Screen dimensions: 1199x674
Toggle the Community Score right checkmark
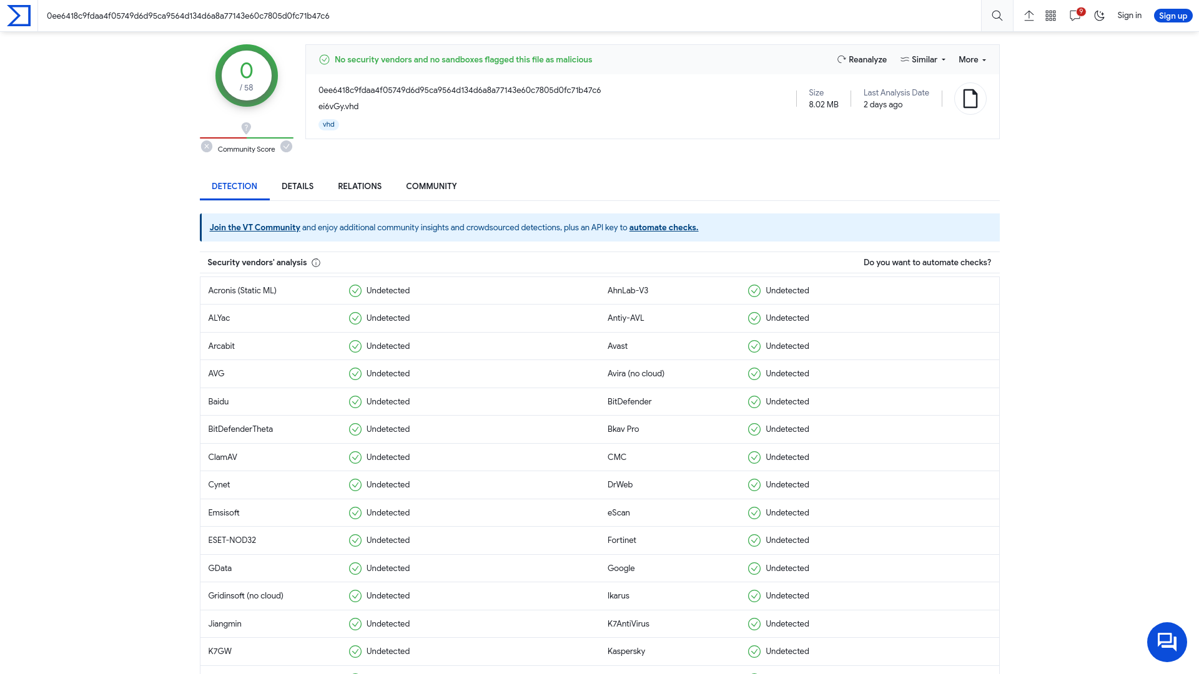coord(287,147)
